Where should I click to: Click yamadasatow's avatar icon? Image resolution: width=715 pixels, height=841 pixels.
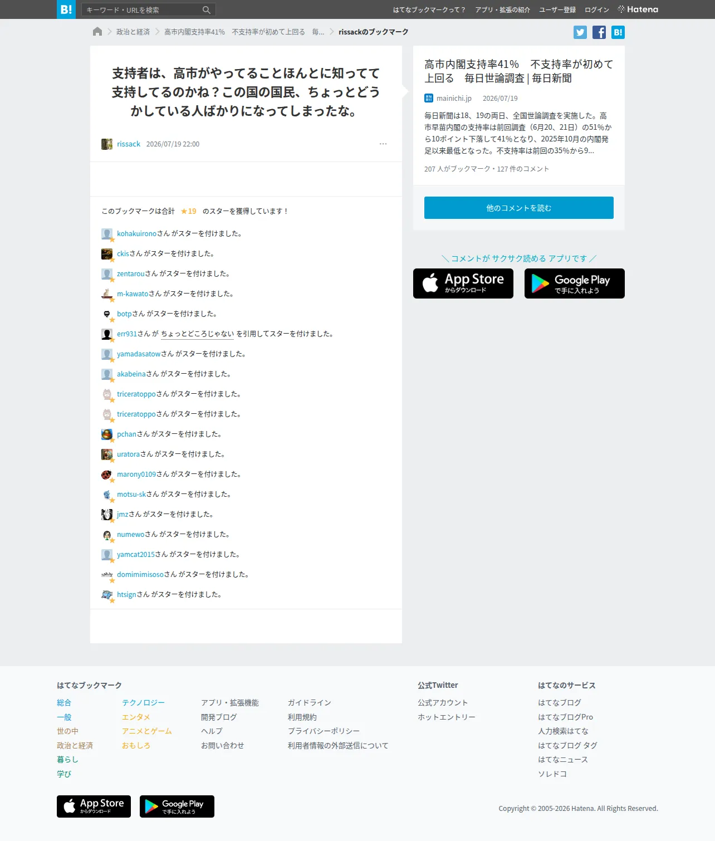pyautogui.click(x=107, y=354)
